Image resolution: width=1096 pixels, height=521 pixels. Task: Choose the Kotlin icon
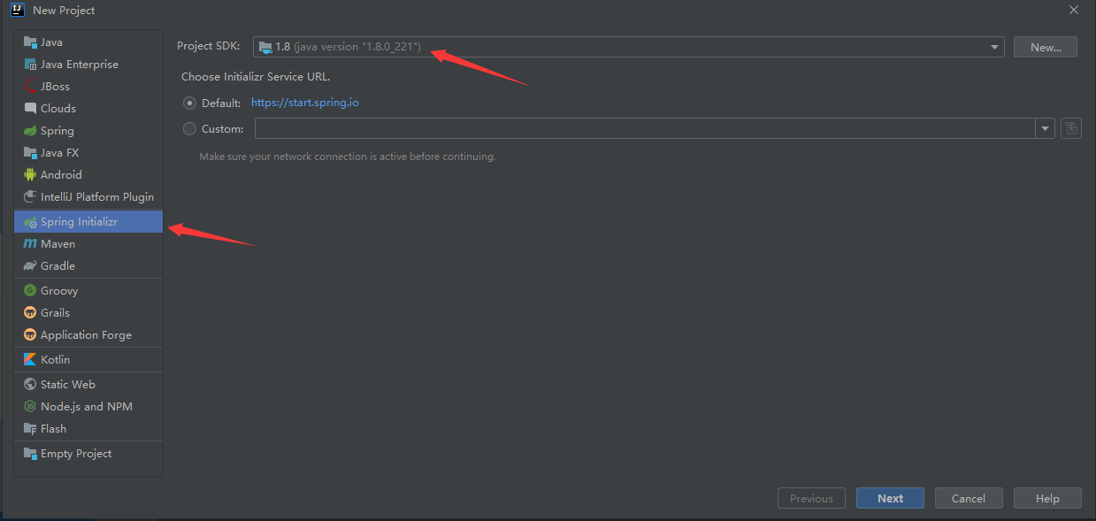tap(30, 360)
